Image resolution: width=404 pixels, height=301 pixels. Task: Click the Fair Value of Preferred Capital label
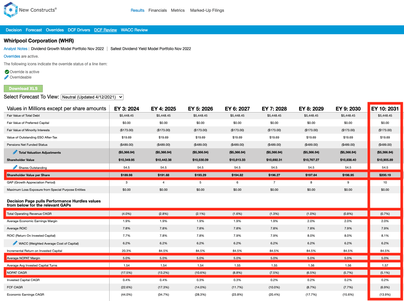pos(28,123)
